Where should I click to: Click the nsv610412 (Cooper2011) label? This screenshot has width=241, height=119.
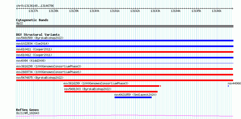[34, 55]
